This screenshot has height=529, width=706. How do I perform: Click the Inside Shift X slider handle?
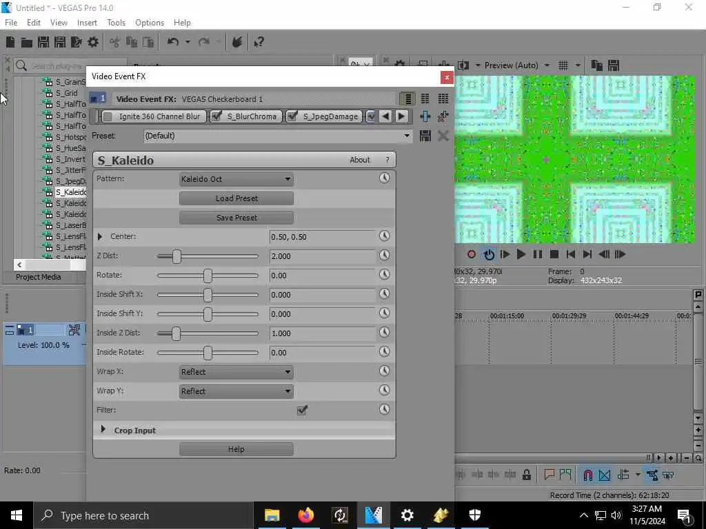click(x=208, y=295)
